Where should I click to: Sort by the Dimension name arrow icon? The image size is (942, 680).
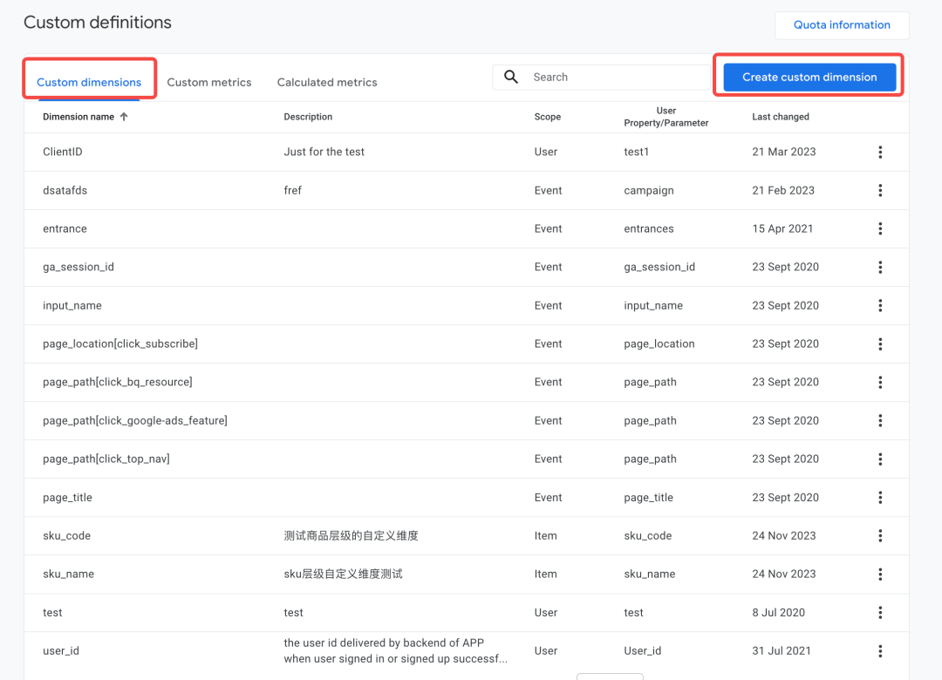[124, 117]
